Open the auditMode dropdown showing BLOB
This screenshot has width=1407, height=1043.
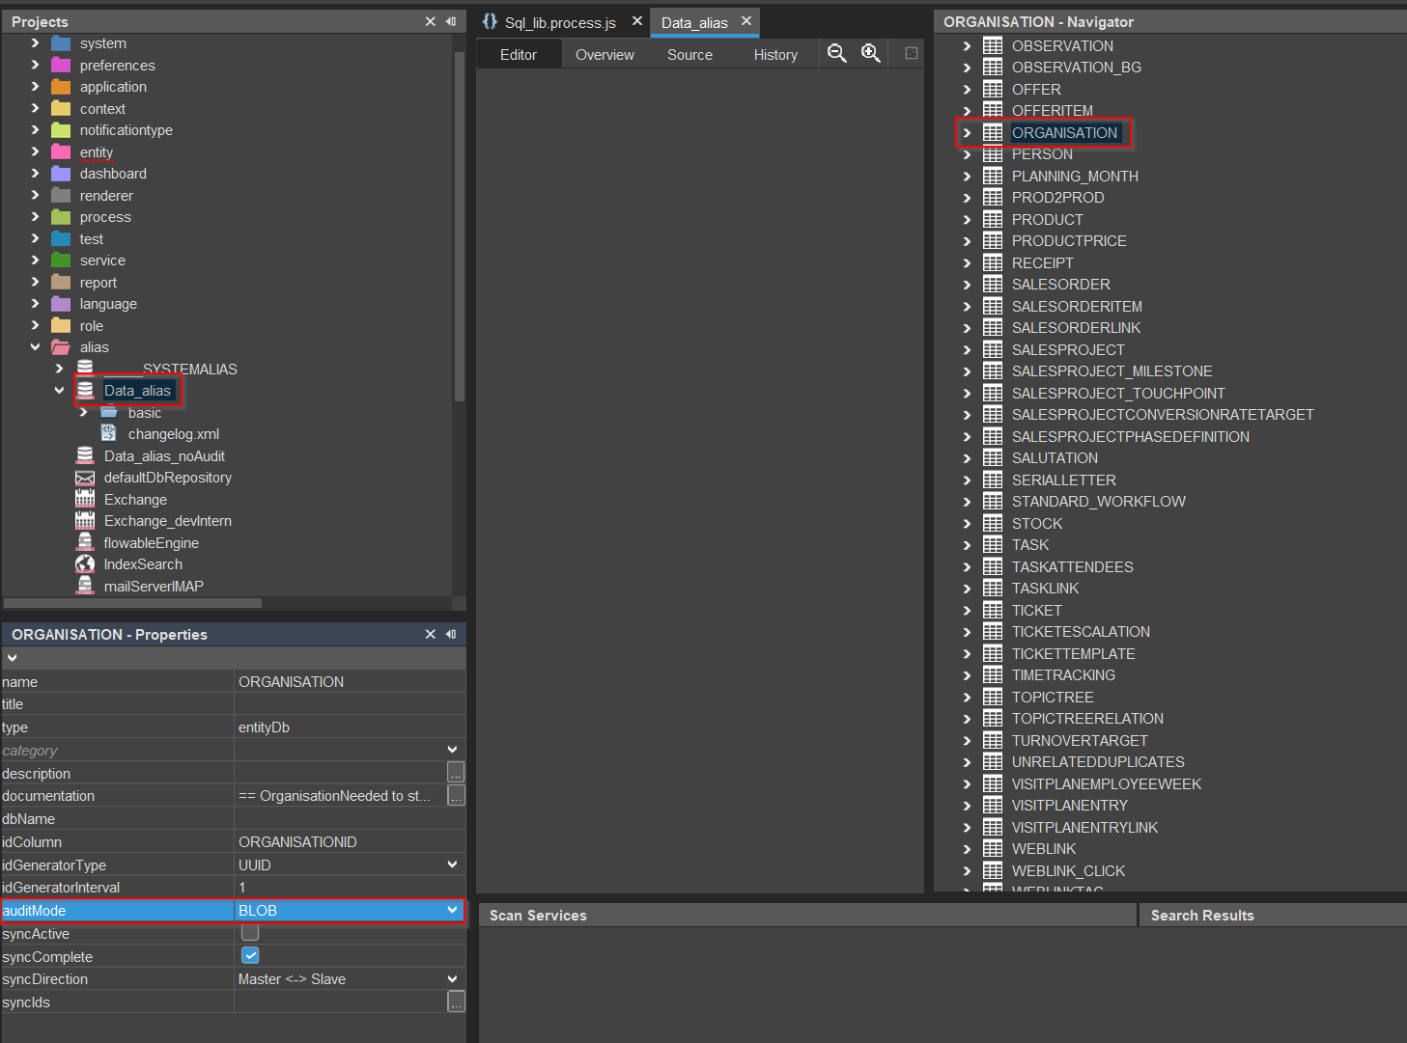[x=451, y=909]
